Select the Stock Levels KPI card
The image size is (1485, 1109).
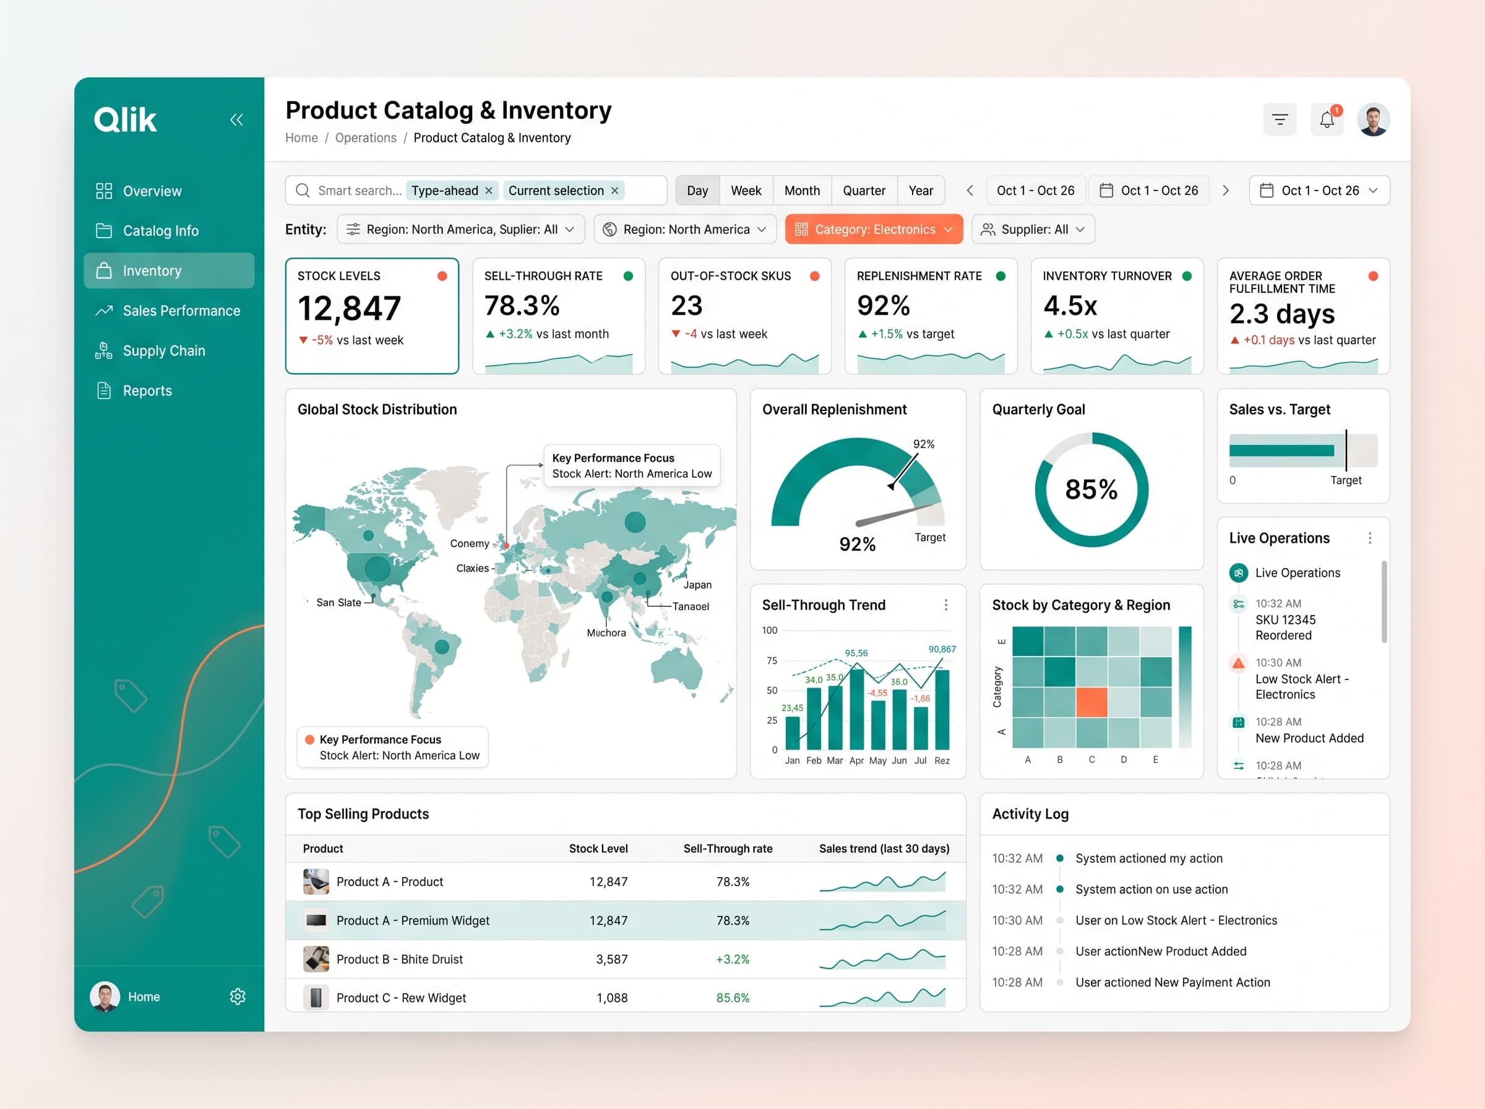[372, 316]
